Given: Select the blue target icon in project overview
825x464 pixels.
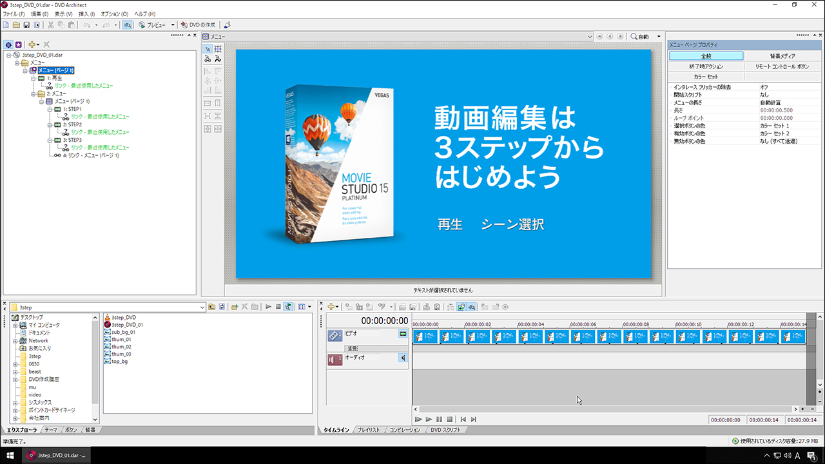Looking at the screenshot, I should pos(8,44).
